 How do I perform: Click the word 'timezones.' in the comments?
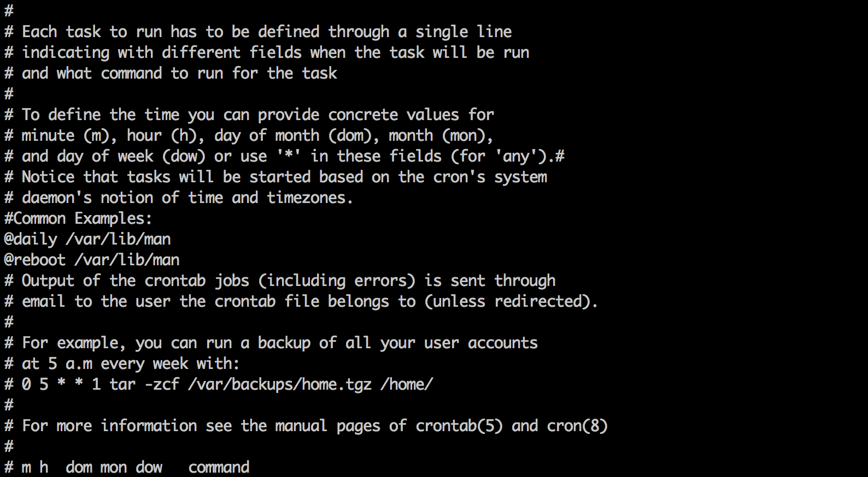coord(310,198)
